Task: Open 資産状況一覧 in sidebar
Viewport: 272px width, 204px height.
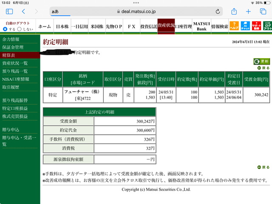Action: click(x=15, y=63)
